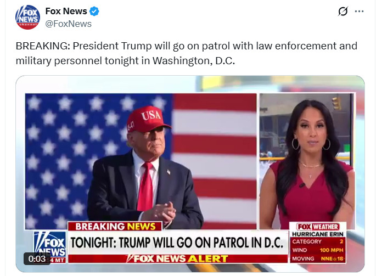Play the video by clicking Trump footage
The width and height of the screenshot is (376, 276).
(x=141, y=161)
